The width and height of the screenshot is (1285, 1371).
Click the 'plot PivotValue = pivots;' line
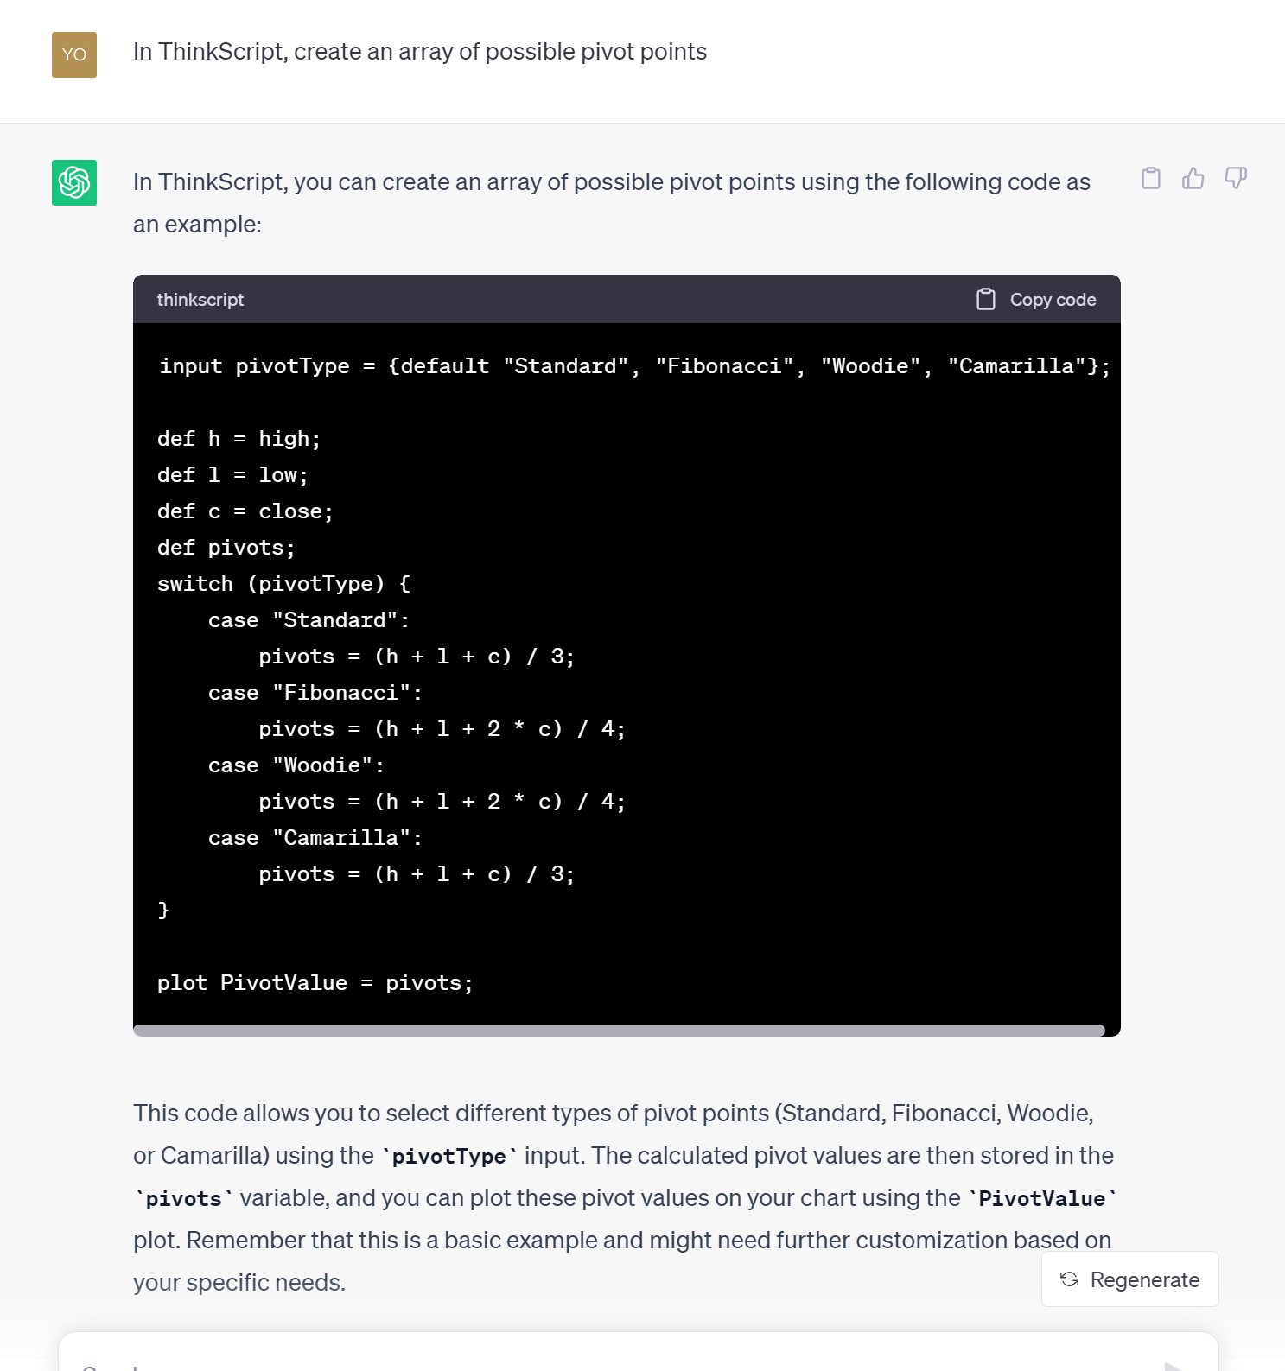[315, 983]
